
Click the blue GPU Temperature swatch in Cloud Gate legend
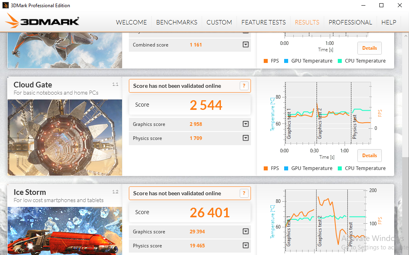point(286,168)
